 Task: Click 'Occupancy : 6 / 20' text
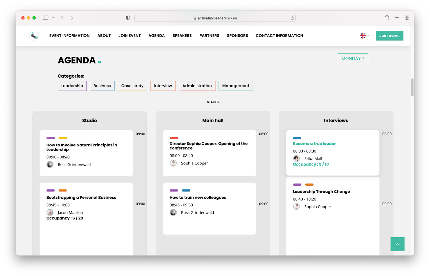pos(65,218)
